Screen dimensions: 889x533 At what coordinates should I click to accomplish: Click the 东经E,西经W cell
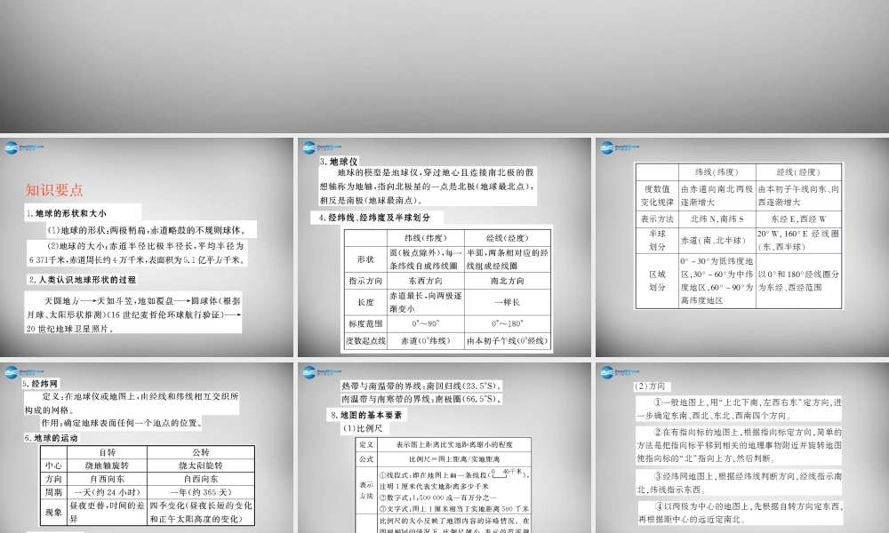pos(799,219)
